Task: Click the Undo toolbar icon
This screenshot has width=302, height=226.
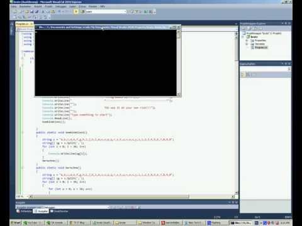Action: pos(59,12)
